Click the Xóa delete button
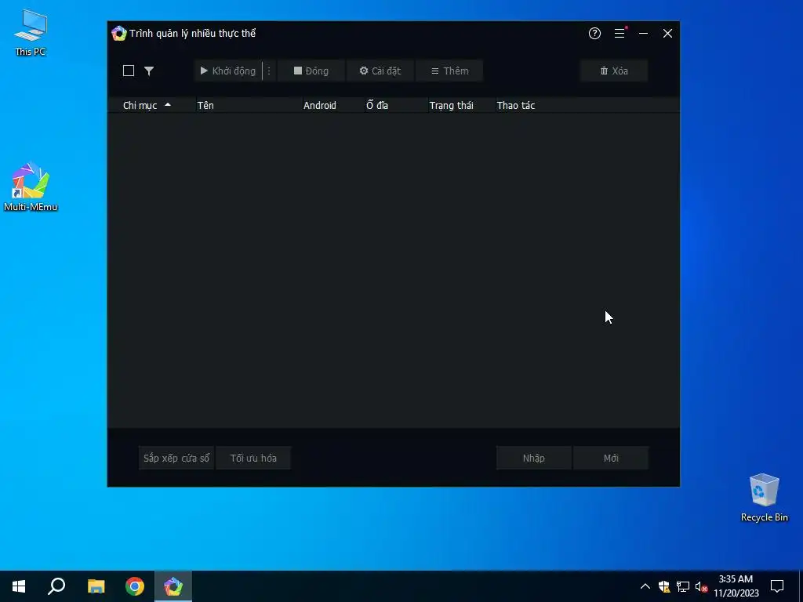803x602 pixels. 614,71
